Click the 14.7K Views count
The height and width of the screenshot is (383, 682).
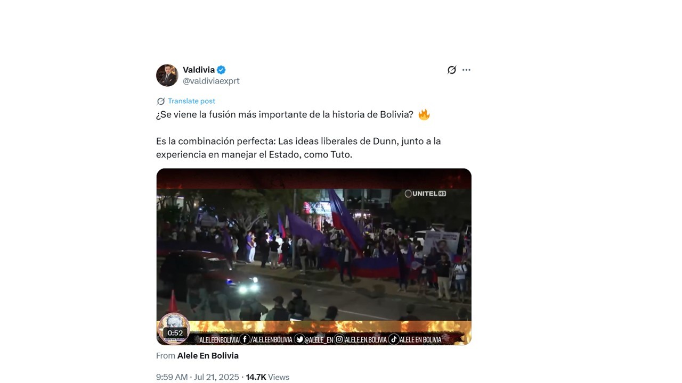(267, 377)
